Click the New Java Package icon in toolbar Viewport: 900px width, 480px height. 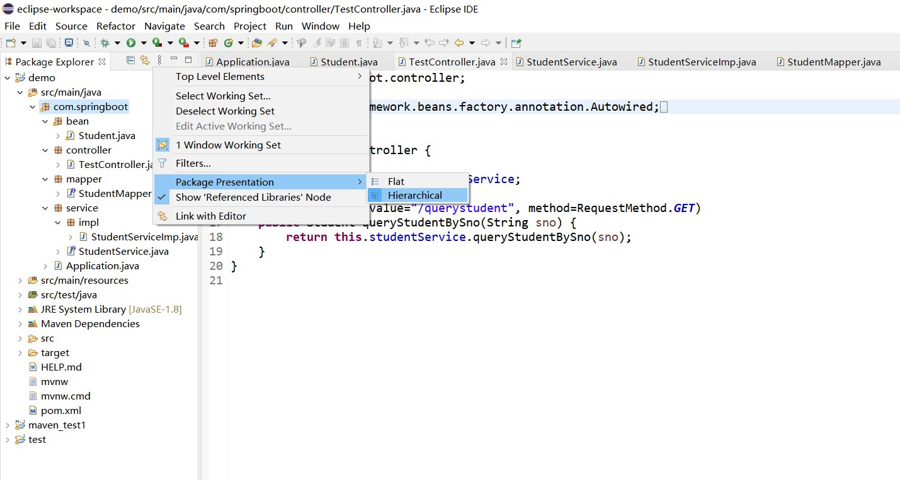(x=213, y=43)
